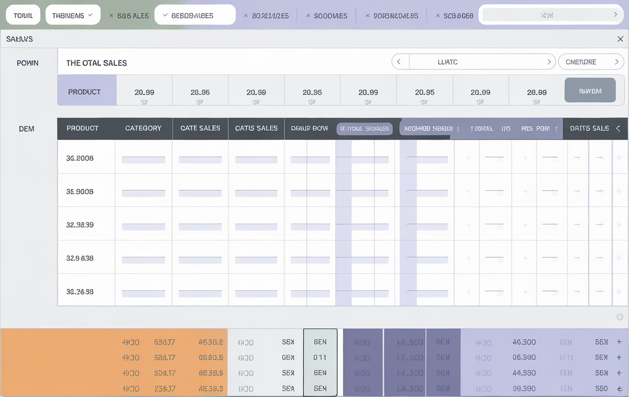Click the back arrow on the first bottom row
The image size is (629, 397).
tap(620, 342)
